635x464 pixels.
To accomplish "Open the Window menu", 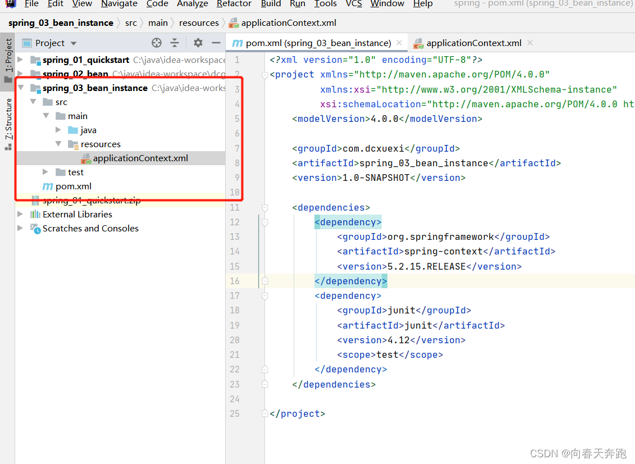I will 387,3.
